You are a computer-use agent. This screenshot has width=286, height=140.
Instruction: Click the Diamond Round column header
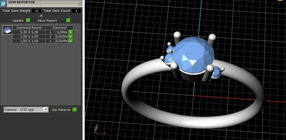[29, 28]
